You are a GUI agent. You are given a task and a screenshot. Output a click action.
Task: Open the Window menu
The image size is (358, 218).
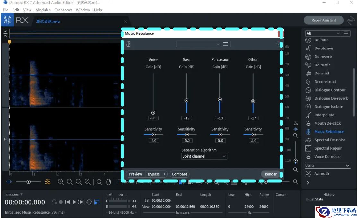pos(83,10)
